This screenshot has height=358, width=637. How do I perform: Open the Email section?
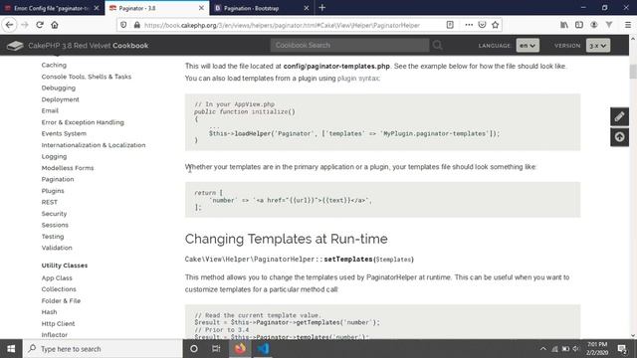coord(50,110)
